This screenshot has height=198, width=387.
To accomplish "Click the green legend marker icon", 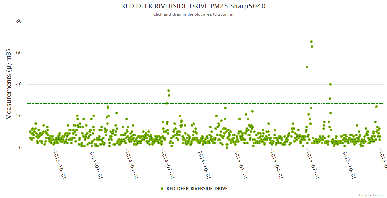I will pyautogui.click(x=162, y=189).
